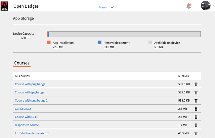
Task: Click the Menu label in header
Action: point(103,7)
